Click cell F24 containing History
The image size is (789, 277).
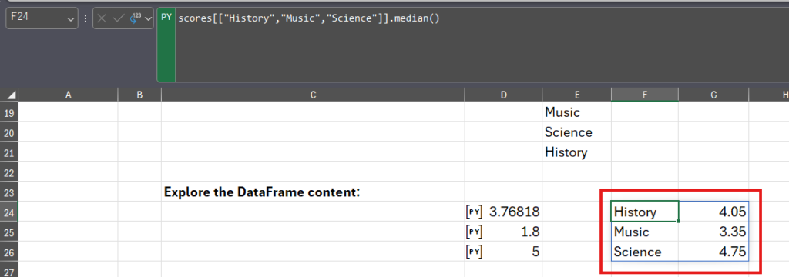point(645,212)
